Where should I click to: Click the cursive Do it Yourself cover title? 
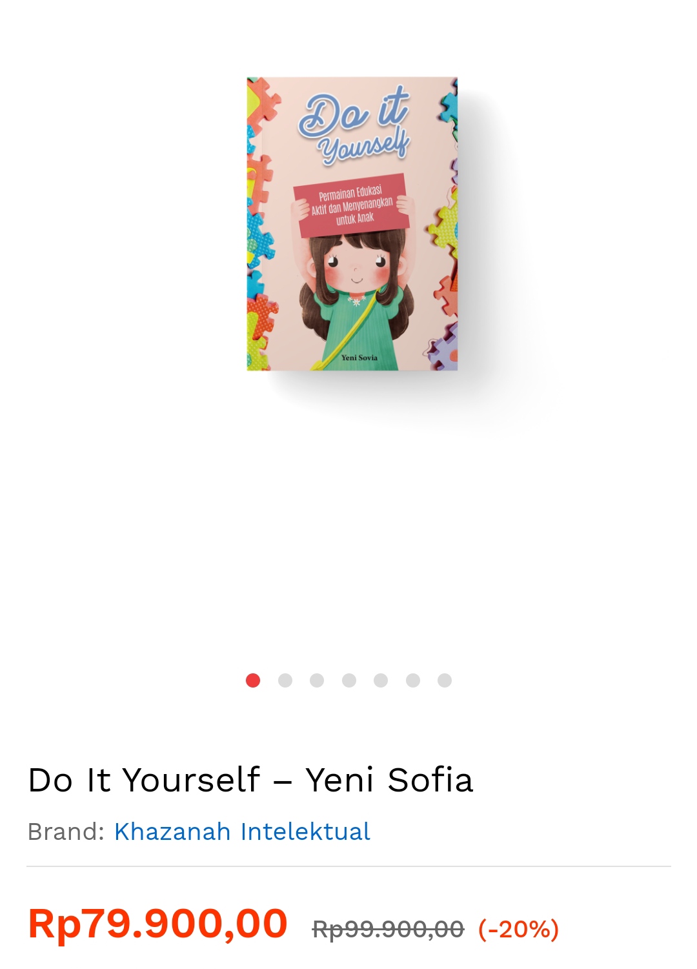click(x=355, y=126)
